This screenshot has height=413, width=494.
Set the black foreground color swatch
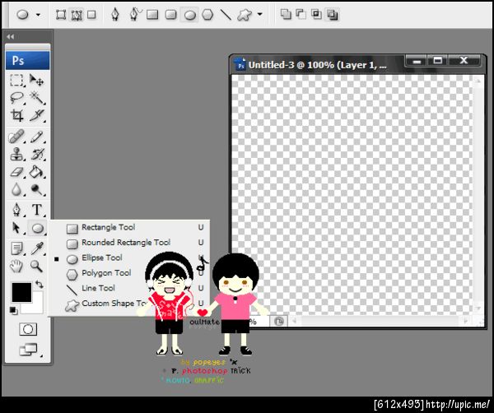point(21,292)
